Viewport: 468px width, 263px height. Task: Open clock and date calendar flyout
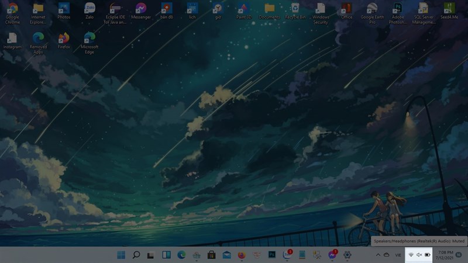[445, 255]
